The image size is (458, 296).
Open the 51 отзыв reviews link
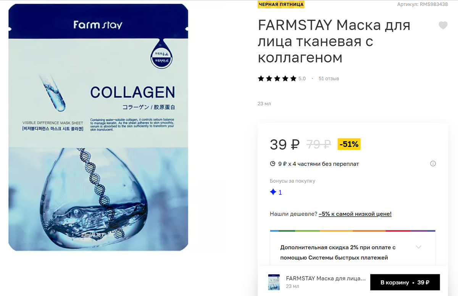point(329,79)
